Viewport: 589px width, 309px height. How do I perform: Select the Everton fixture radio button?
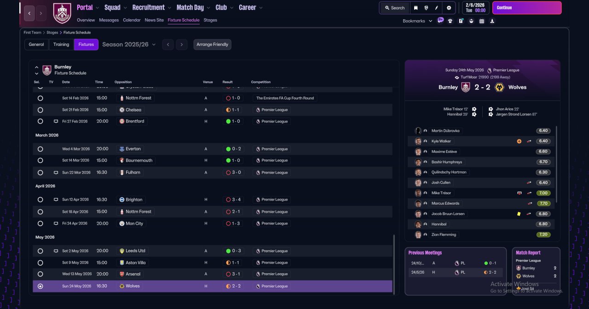pyautogui.click(x=40, y=149)
